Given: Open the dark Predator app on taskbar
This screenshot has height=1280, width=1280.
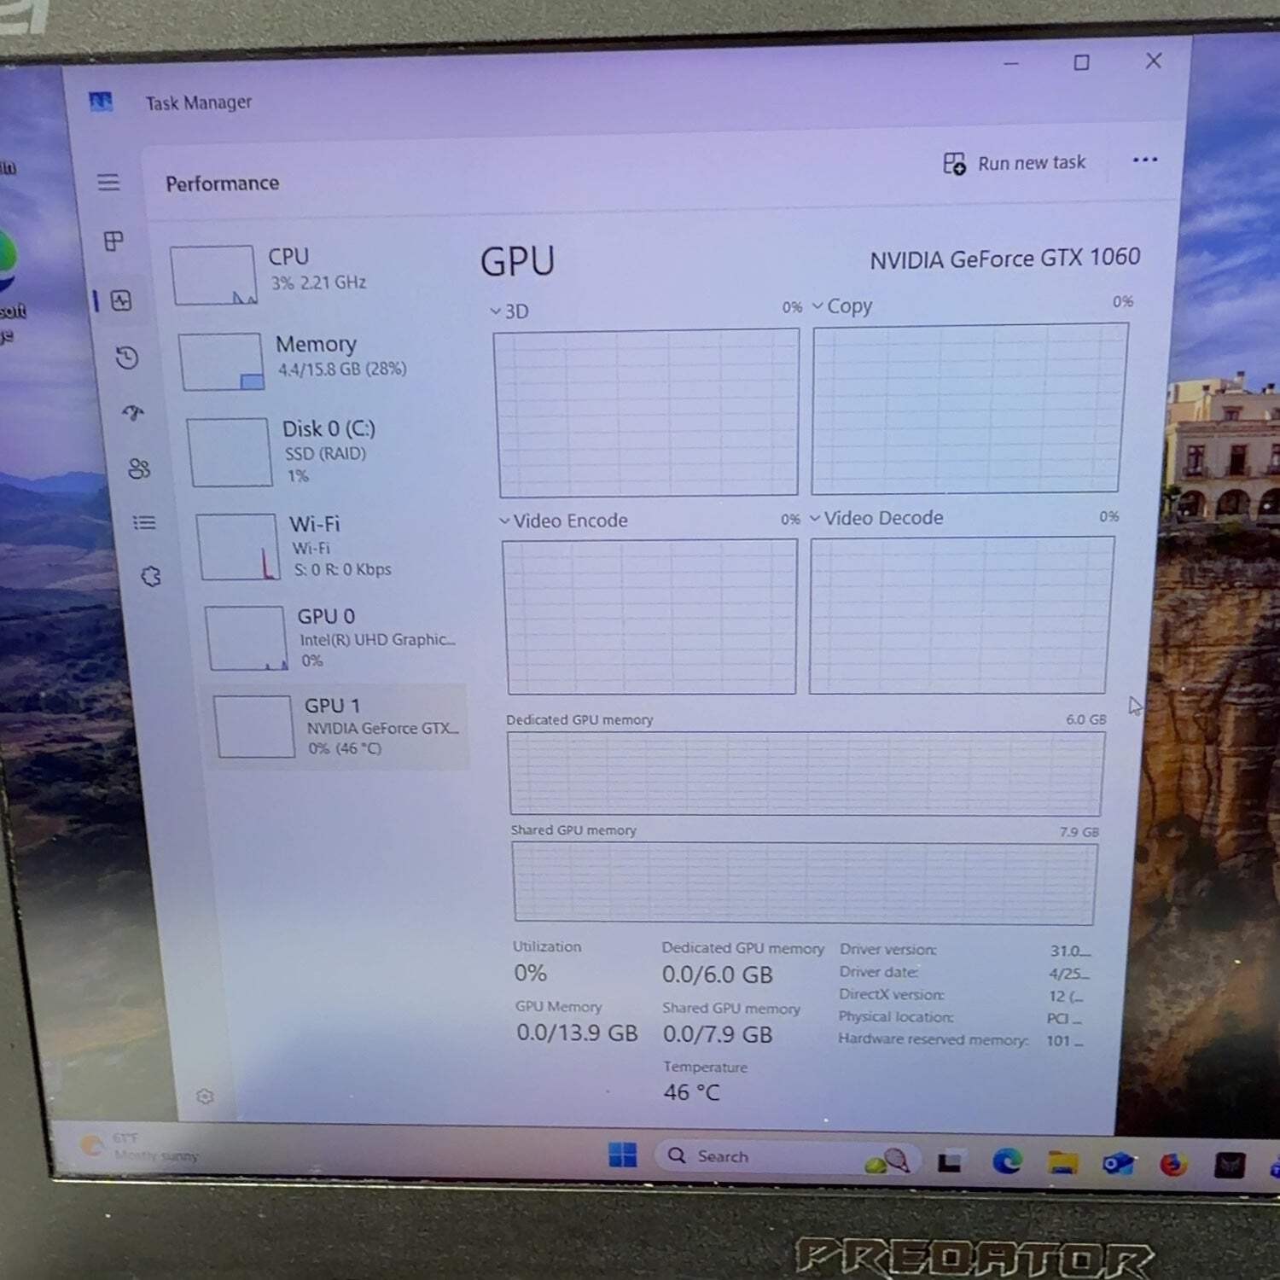Looking at the screenshot, I should [x=1229, y=1165].
